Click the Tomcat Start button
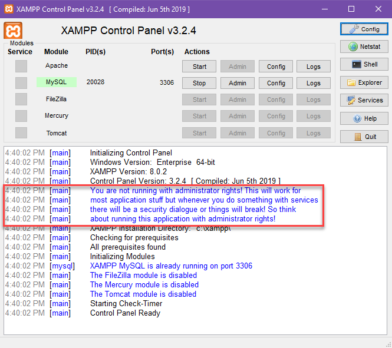Screen dimensions: 392x348 point(199,133)
